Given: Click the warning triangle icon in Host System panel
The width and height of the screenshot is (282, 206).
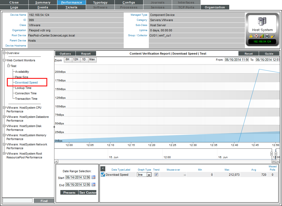Looking at the screenshot, I should point(251,36).
